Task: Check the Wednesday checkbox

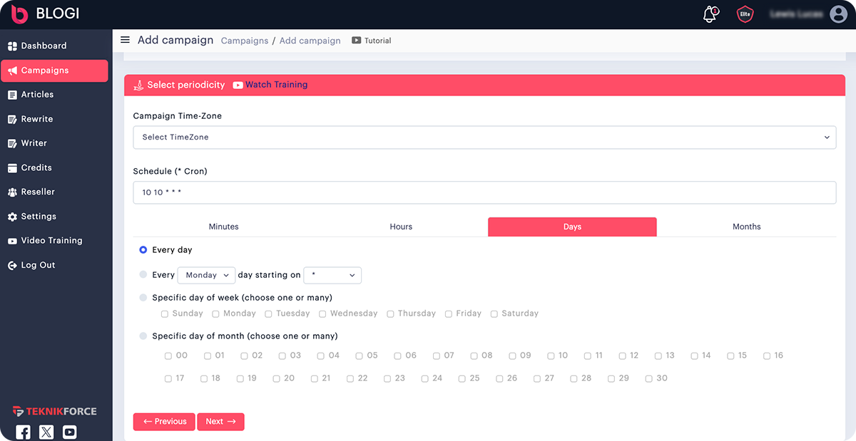Action: [322, 313]
